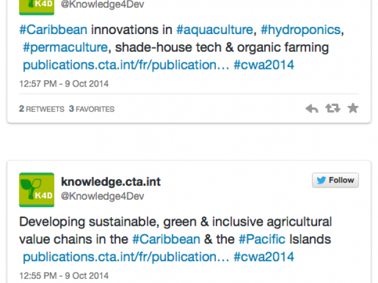Open the 12:57 PM tweet timestamp
Image resolution: width=378 pixels, height=283 pixels.
coord(64,84)
